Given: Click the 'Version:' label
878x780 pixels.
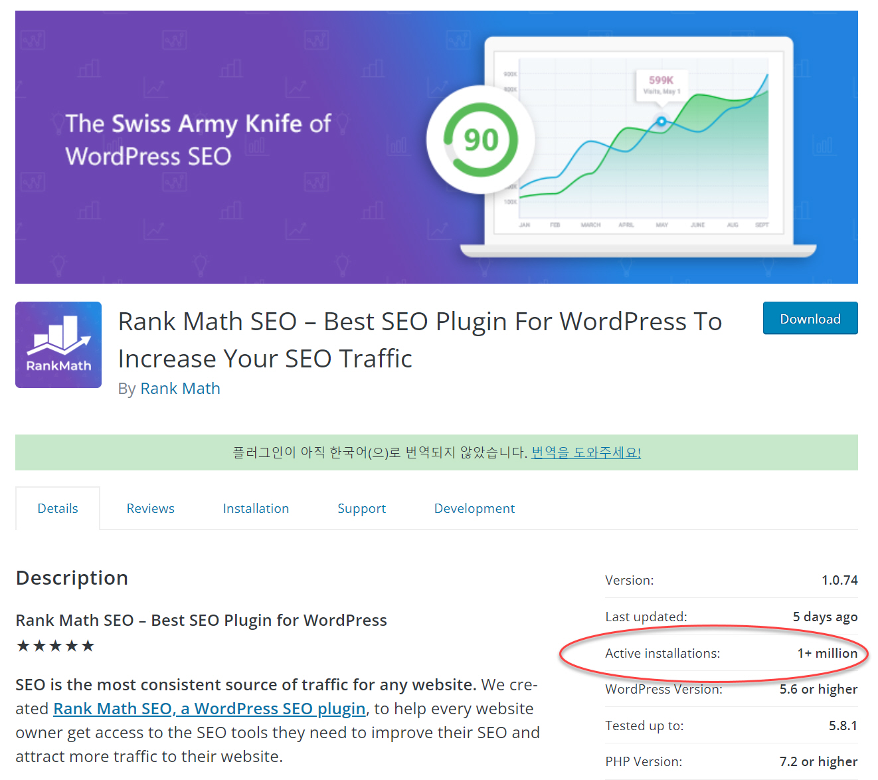Looking at the screenshot, I should (x=629, y=580).
